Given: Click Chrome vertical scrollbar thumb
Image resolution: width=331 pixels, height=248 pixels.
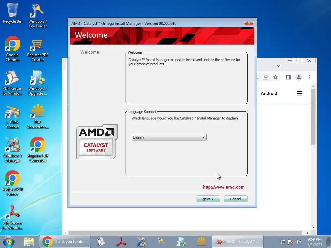Looking at the screenshot, I should 313,116.
